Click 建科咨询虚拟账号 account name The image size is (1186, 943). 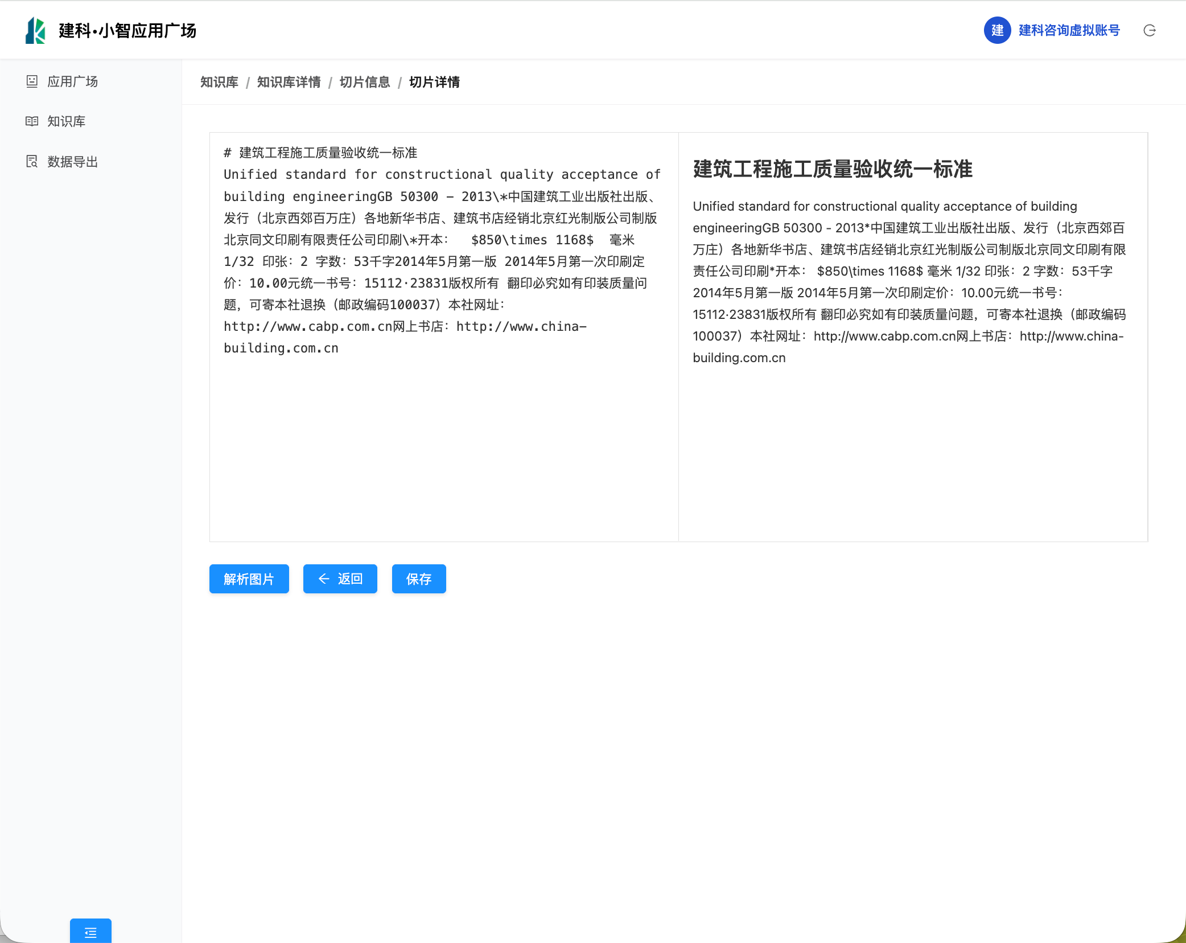point(1069,30)
